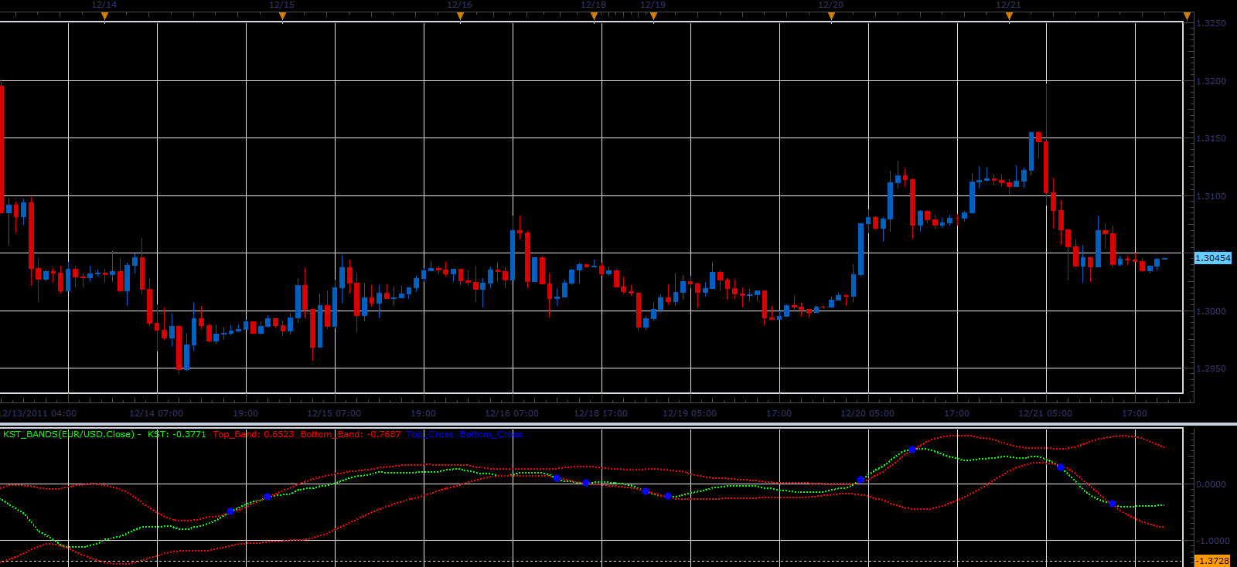Click the 12/13/2011 04:00 time axis label
The image size is (1237, 567).
pyautogui.click(x=39, y=413)
